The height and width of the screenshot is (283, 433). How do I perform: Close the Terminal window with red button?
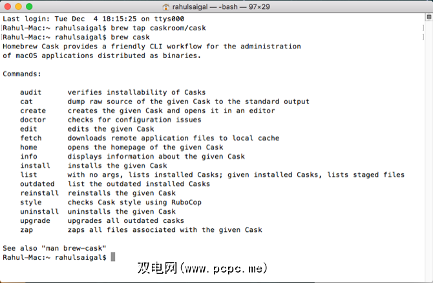8,6
